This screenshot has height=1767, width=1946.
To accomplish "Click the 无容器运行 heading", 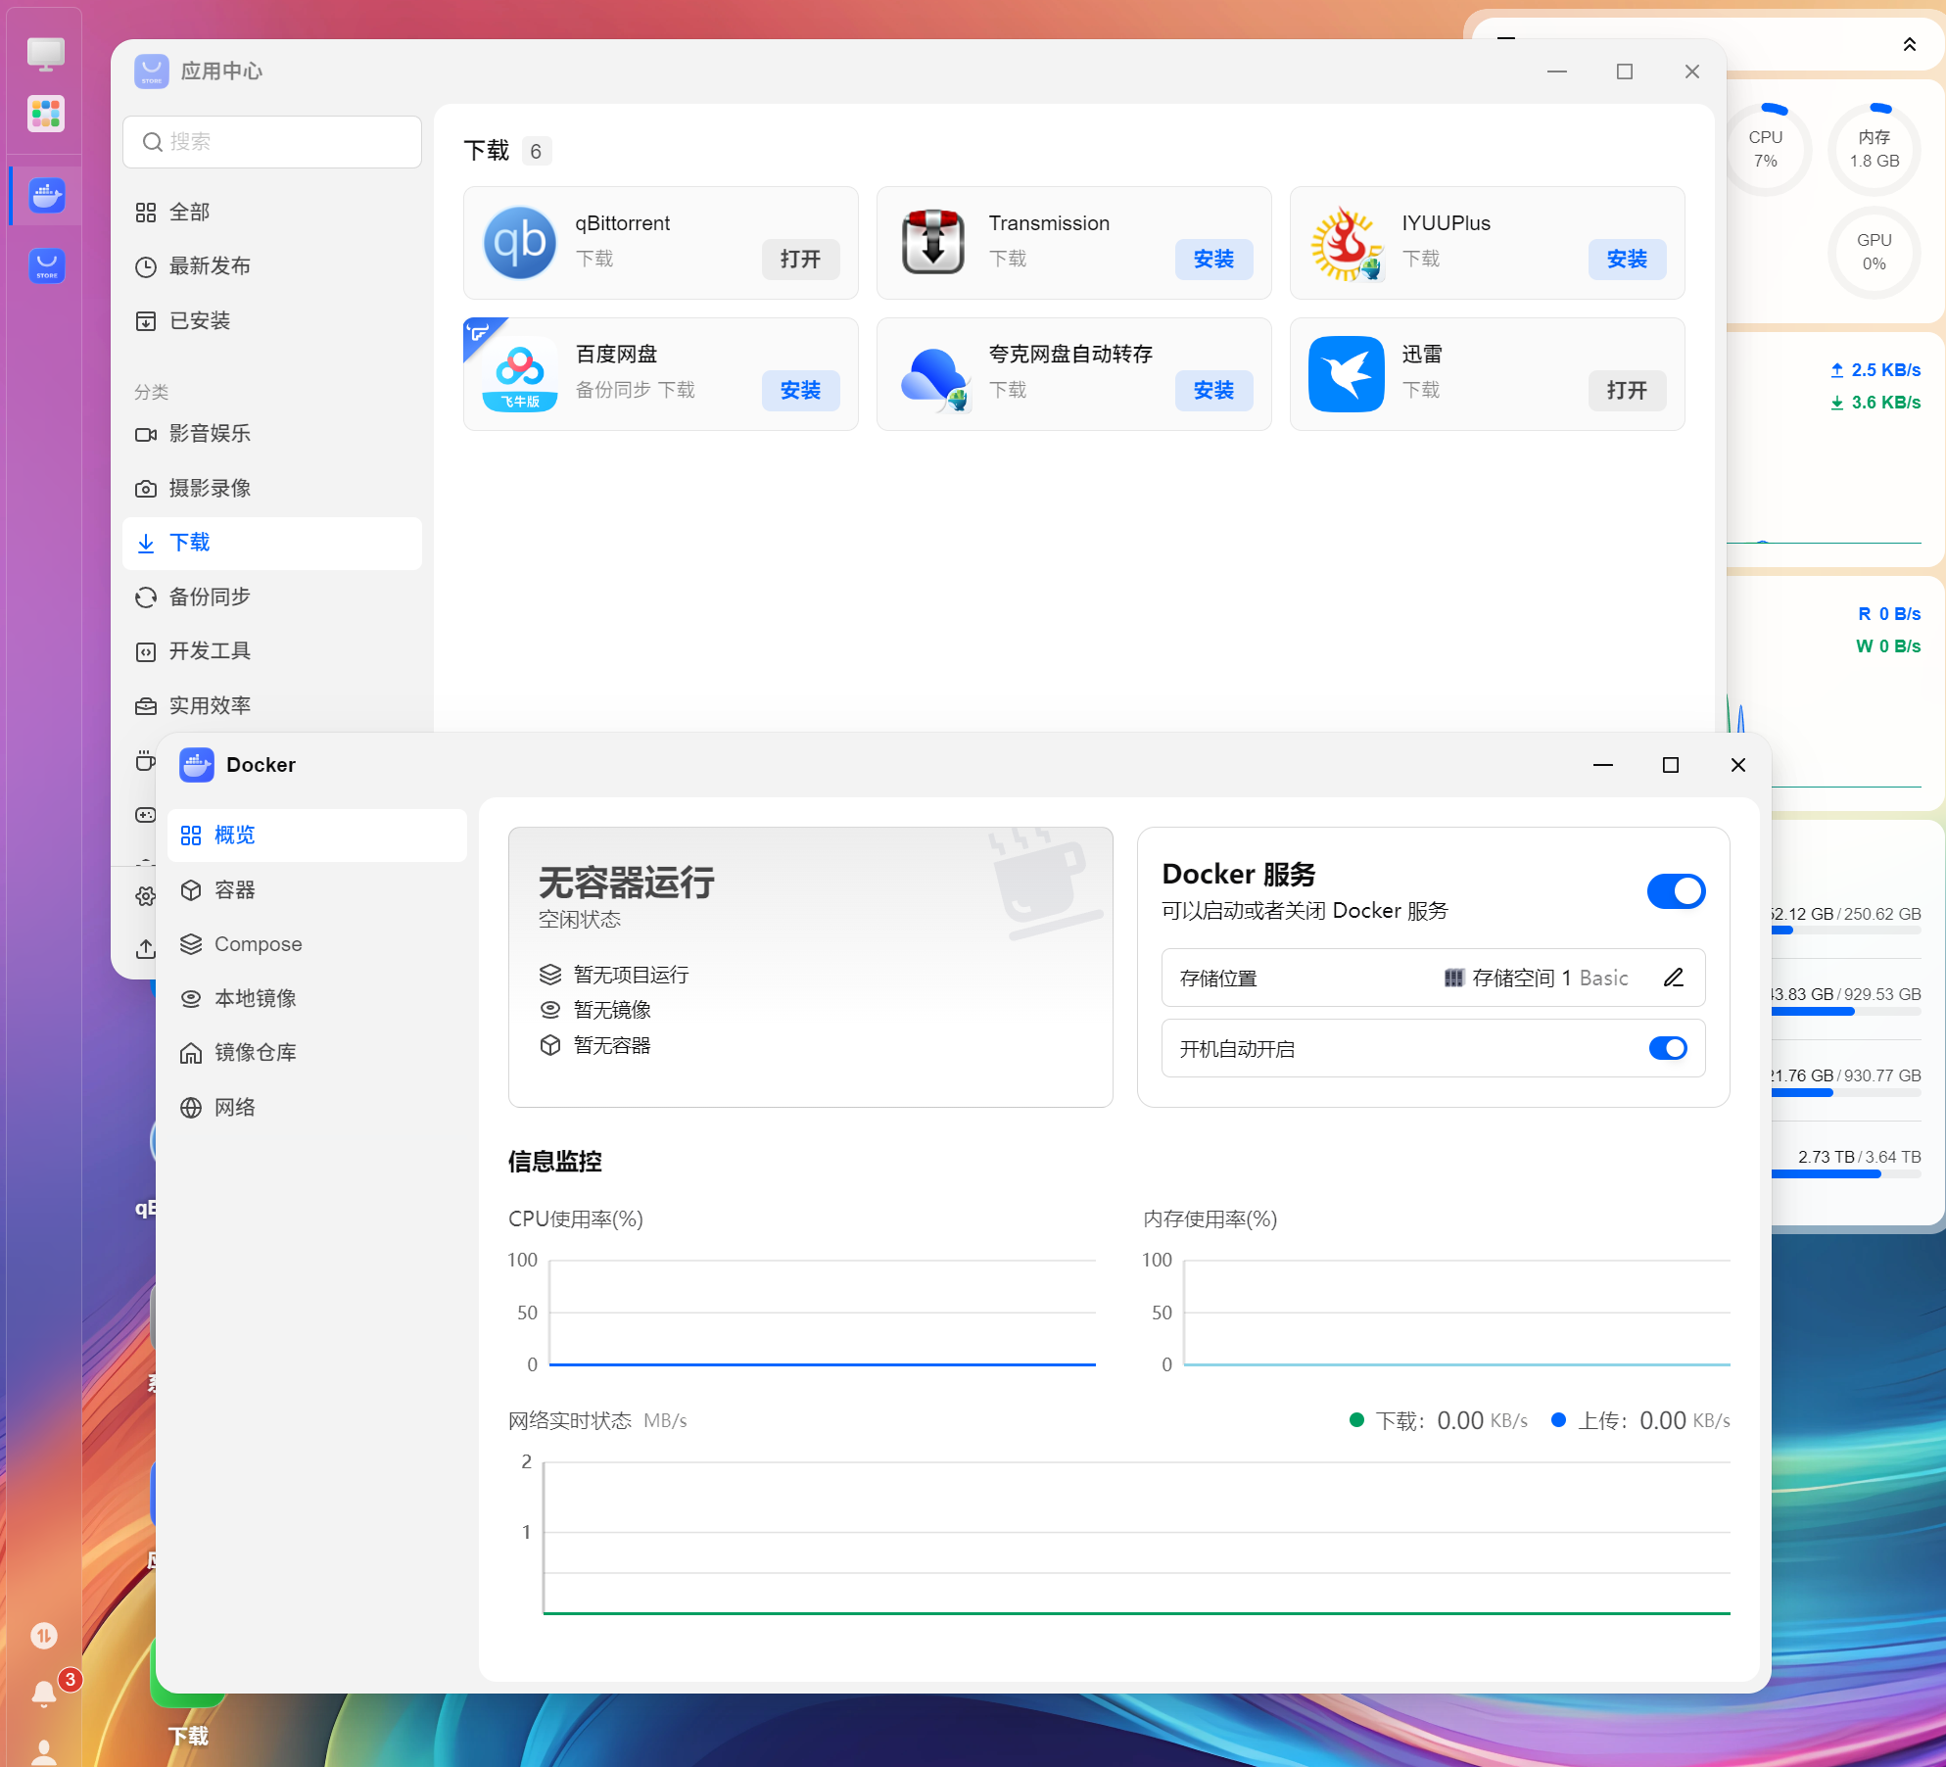I will 627,883.
